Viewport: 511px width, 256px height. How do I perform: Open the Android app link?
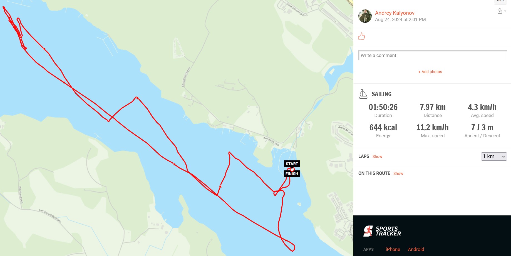(416, 249)
